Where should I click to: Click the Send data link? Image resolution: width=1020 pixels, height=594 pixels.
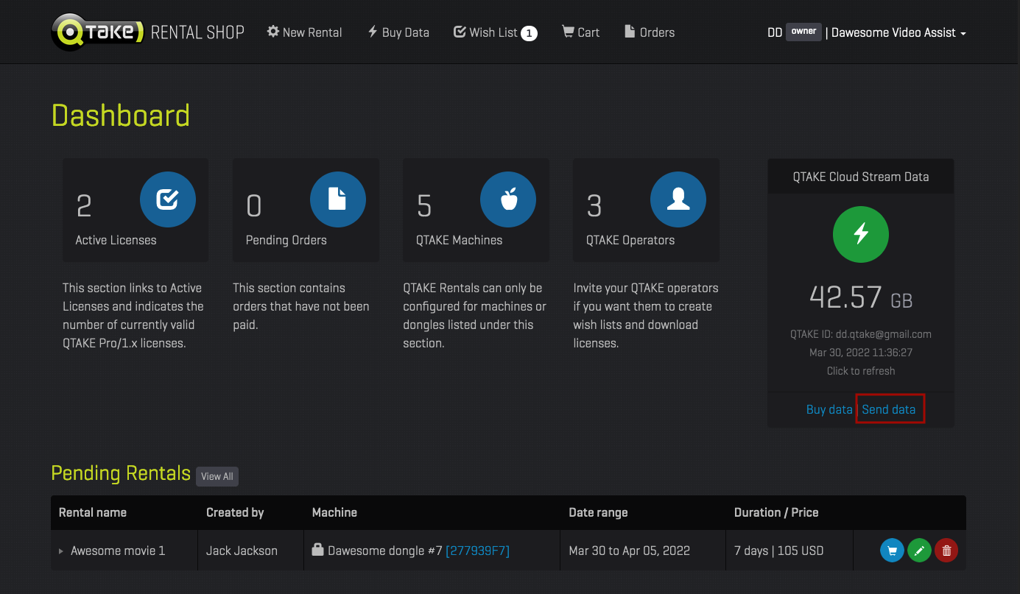[x=889, y=409]
